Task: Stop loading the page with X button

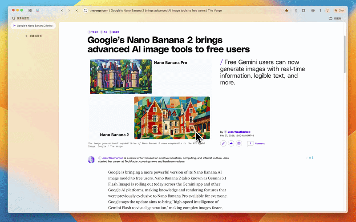Action: (x=77, y=10)
